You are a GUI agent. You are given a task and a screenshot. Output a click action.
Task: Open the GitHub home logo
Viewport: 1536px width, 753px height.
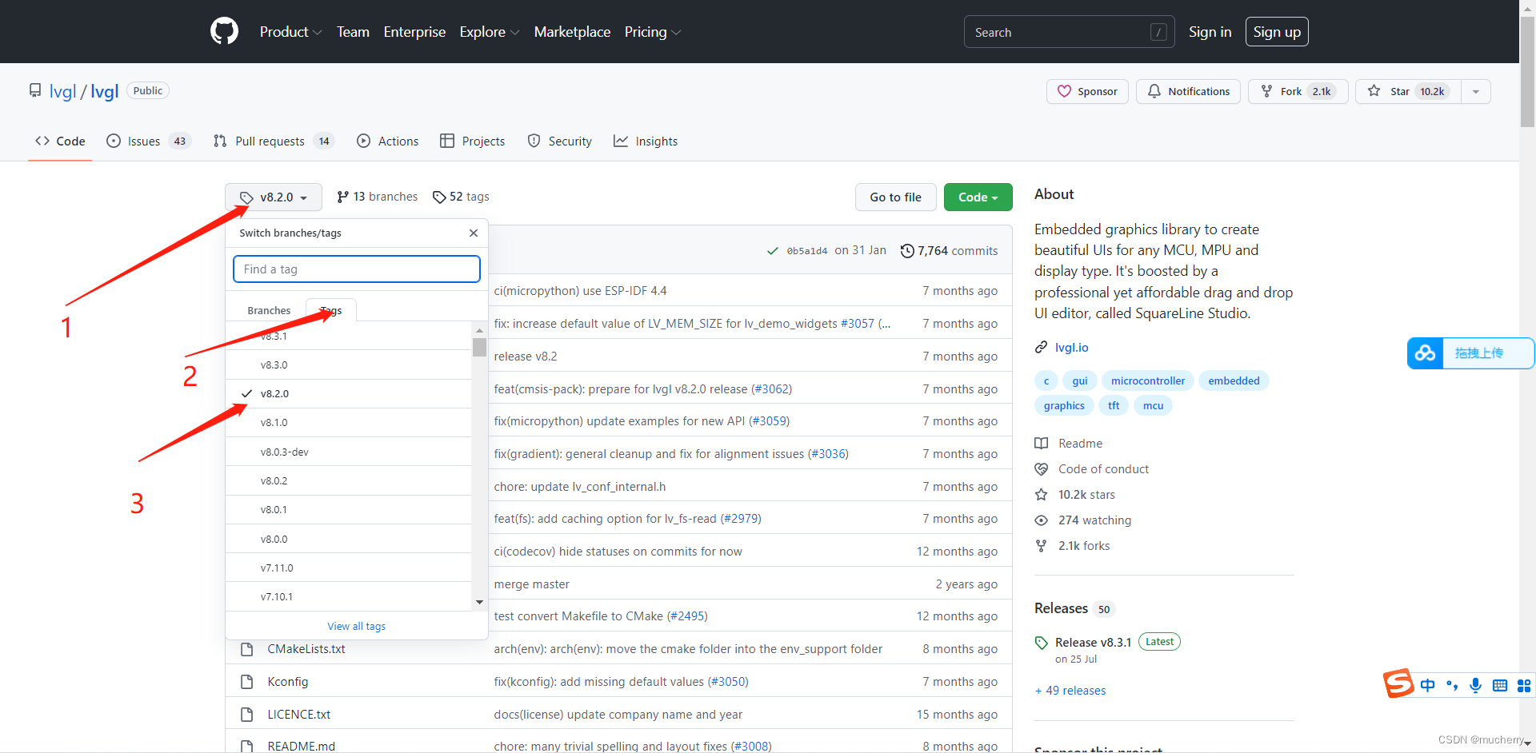click(224, 31)
